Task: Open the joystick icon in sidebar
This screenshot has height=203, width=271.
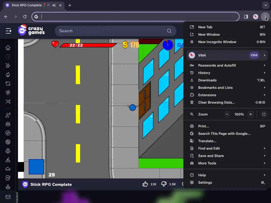Action: coord(8,187)
